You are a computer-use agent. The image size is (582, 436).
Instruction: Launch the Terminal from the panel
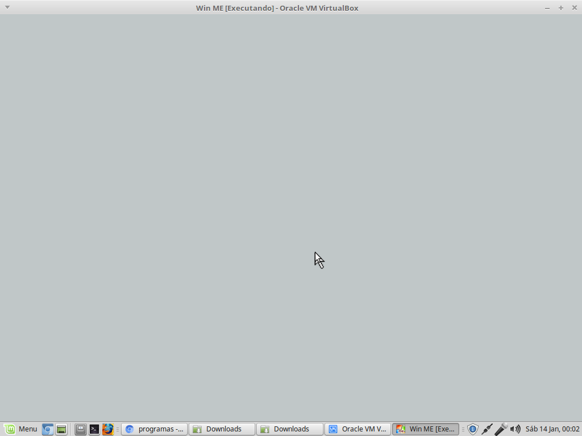tap(94, 429)
